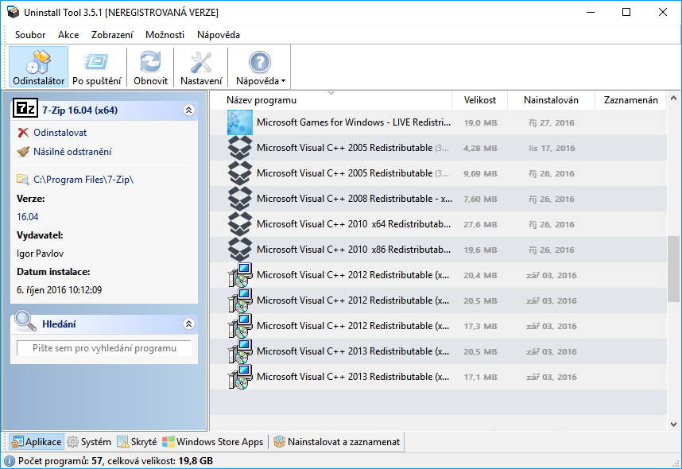682x469 pixels.
Task: Open the Akce menu
Action: click(68, 35)
